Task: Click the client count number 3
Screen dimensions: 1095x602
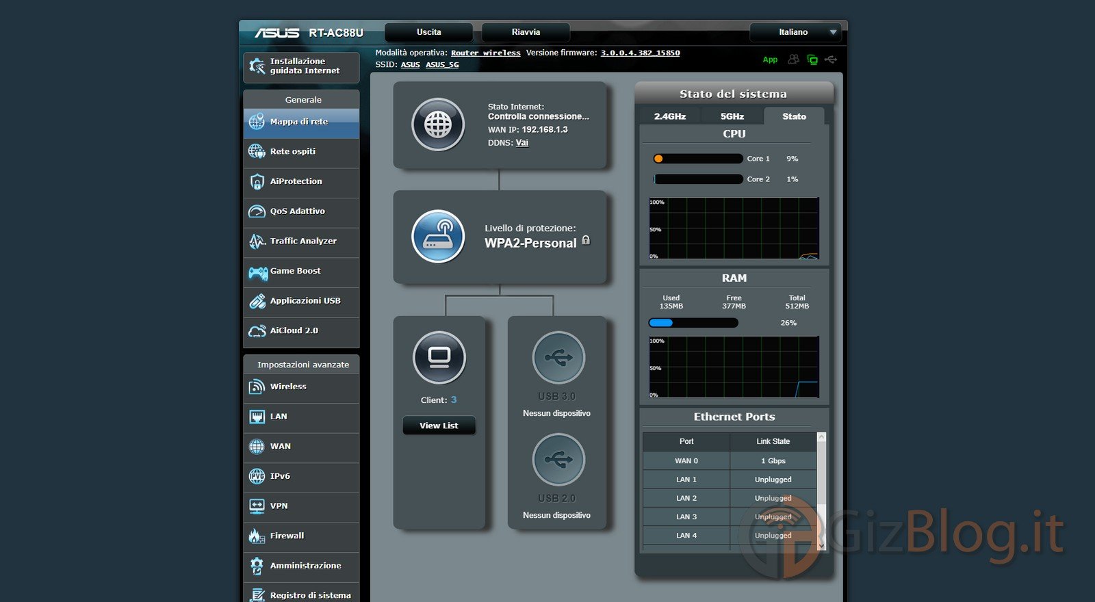Action: [x=454, y=400]
